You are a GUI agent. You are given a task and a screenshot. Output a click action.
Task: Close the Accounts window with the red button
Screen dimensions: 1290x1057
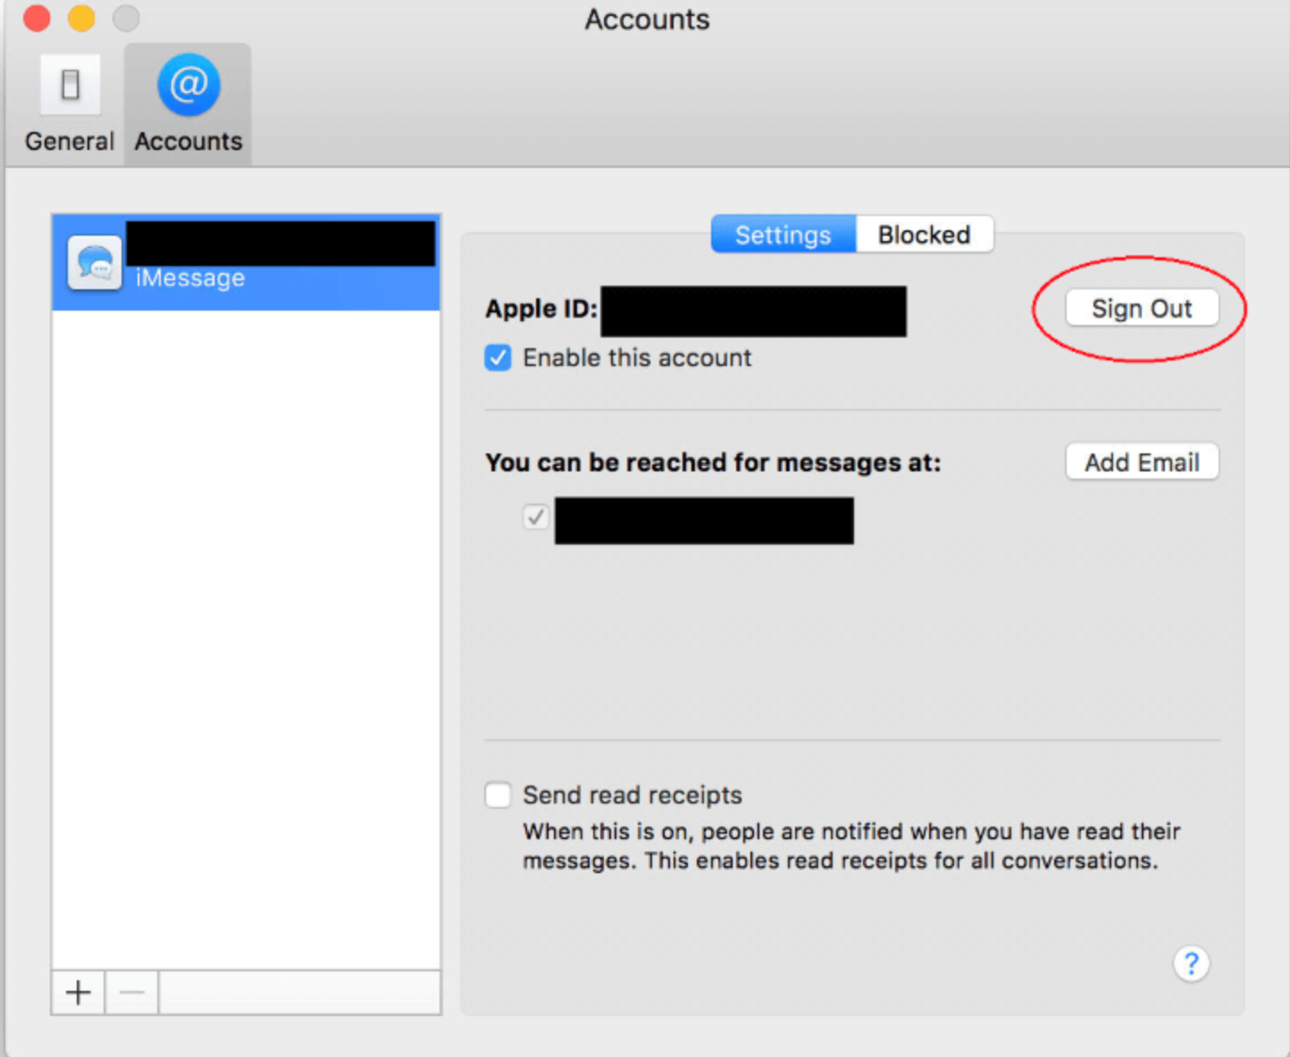click(36, 18)
